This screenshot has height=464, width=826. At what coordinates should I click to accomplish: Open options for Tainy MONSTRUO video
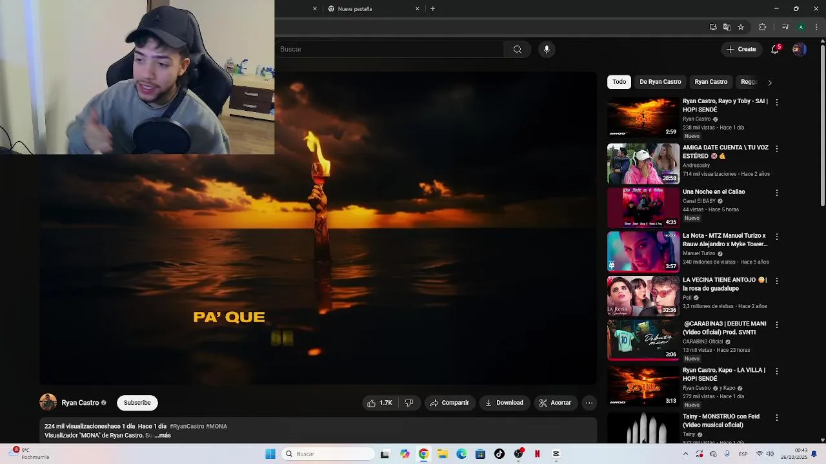[777, 418]
